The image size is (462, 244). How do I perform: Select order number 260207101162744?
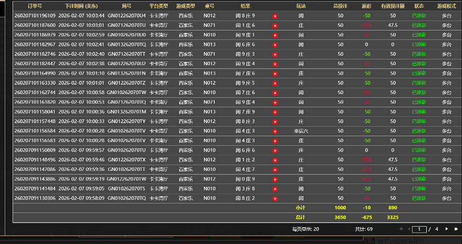[35, 93]
